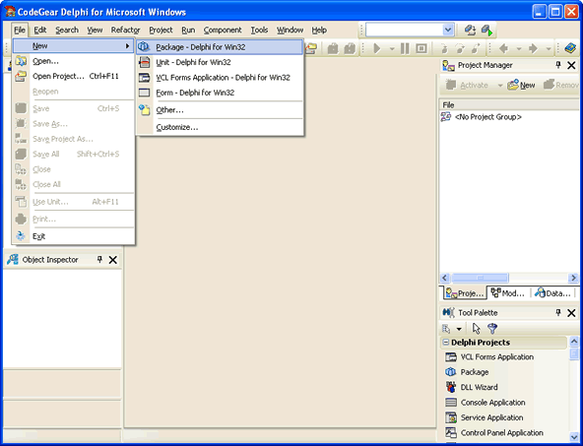Click the Form icon in New submenu
Viewport: 583px width, 446px height.
point(144,93)
